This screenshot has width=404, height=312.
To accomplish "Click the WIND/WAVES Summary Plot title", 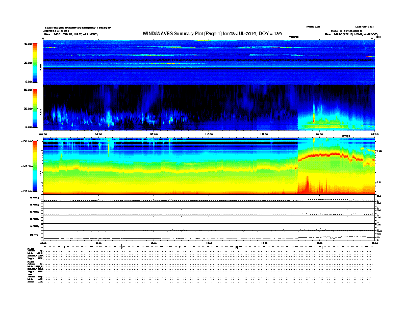I will (212, 34).
